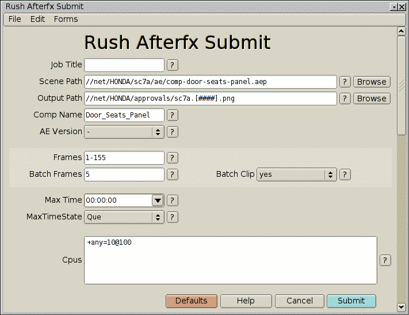Submit the Afterfx render job
The height and width of the screenshot is (315, 409).
click(x=351, y=301)
